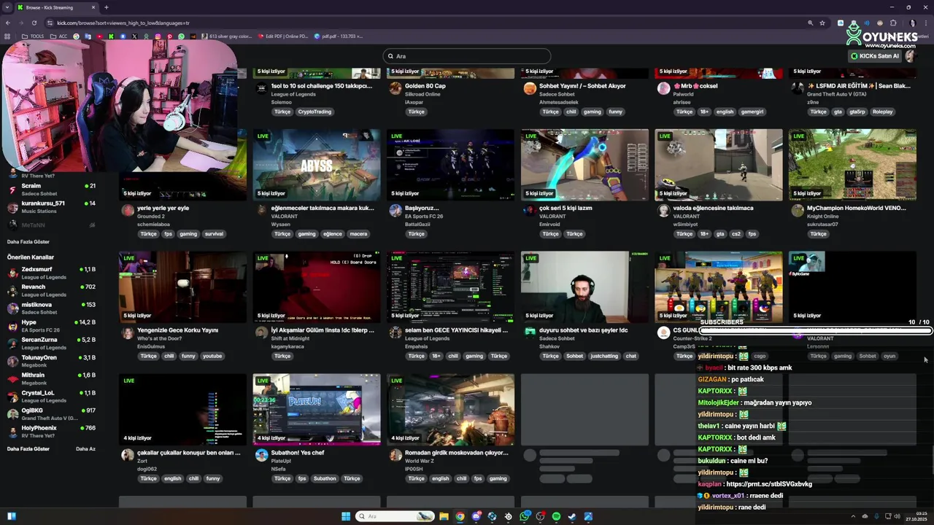The height and width of the screenshot is (525, 934).
Task: Open Discord from the taskbar
Action: pos(476,516)
